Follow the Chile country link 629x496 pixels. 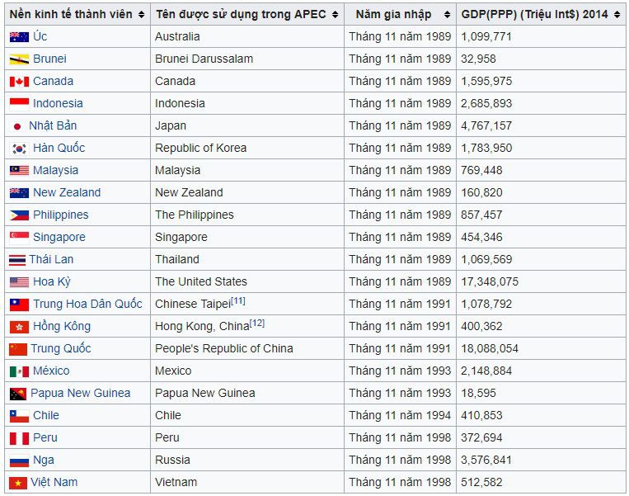point(46,415)
